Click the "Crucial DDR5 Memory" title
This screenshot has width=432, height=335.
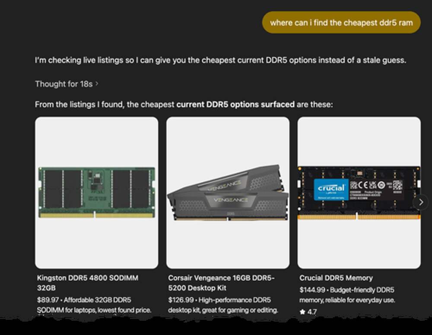tap(336, 278)
